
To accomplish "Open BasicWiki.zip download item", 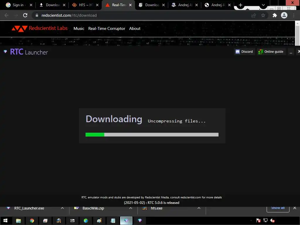I will 93,208.
